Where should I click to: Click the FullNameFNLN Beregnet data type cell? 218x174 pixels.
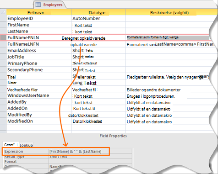(98, 38)
